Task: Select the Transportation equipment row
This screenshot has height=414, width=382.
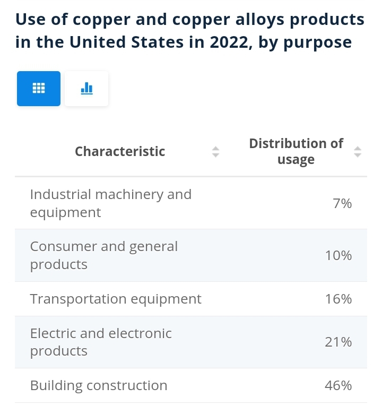Action: coord(191,299)
